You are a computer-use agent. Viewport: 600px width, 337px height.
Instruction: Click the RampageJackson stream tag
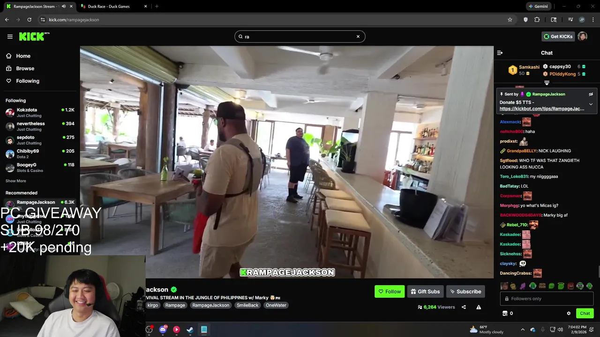point(211,305)
